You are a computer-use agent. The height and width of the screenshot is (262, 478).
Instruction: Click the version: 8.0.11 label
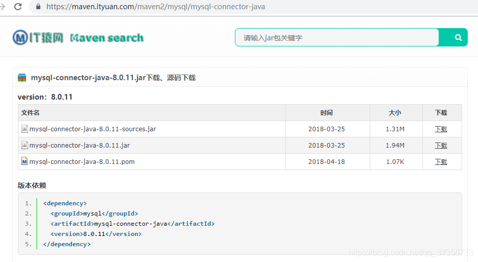click(45, 97)
